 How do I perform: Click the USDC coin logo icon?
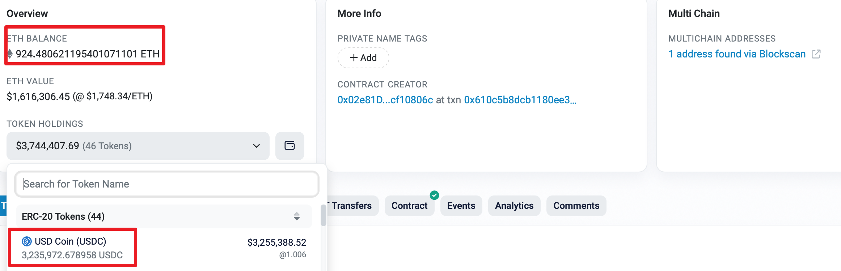pyautogui.click(x=27, y=241)
